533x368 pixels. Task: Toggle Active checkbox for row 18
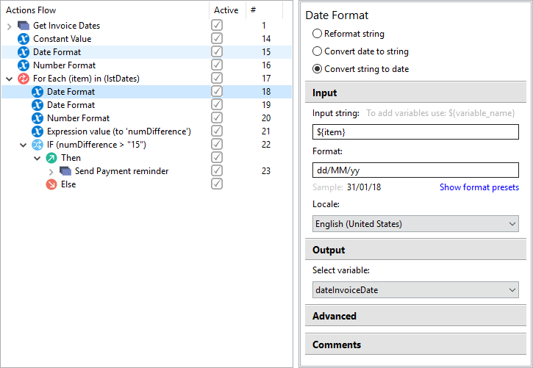click(x=217, y=91)
